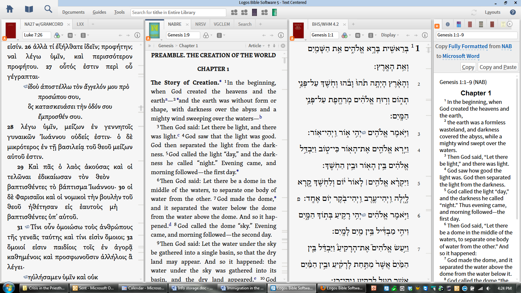Open the Documents menu
521x293 pixels.
click(x=74, y=12)
